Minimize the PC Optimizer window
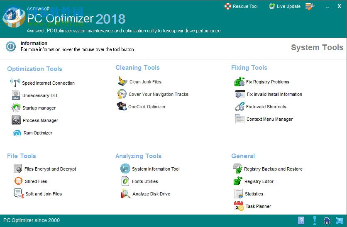This screenshot has width=347, height=227. coord(327,7)
